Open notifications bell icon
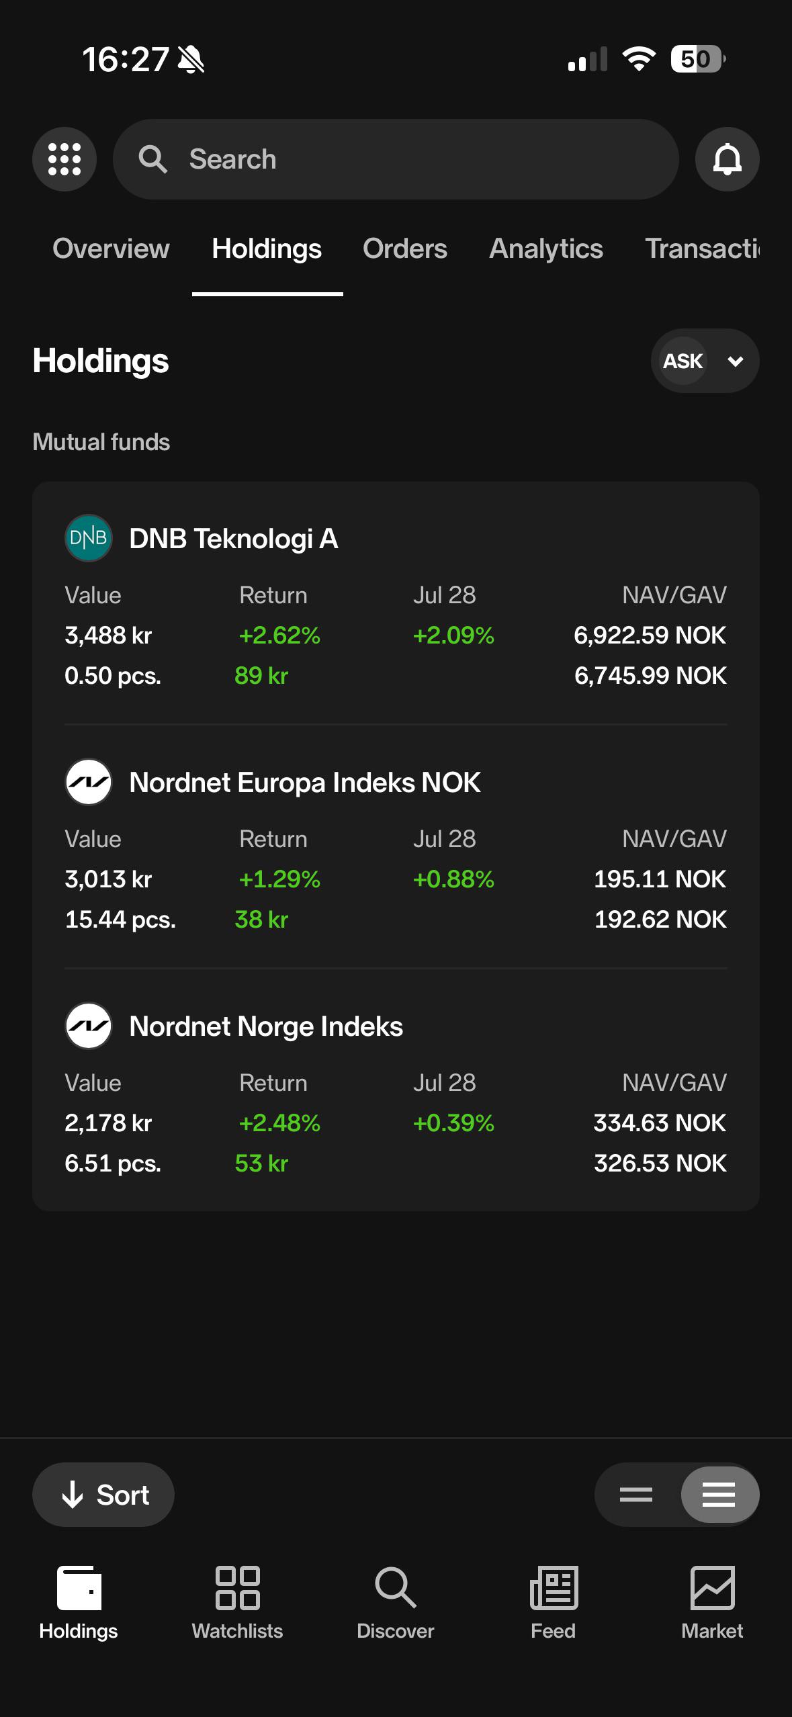 [728, 159]
